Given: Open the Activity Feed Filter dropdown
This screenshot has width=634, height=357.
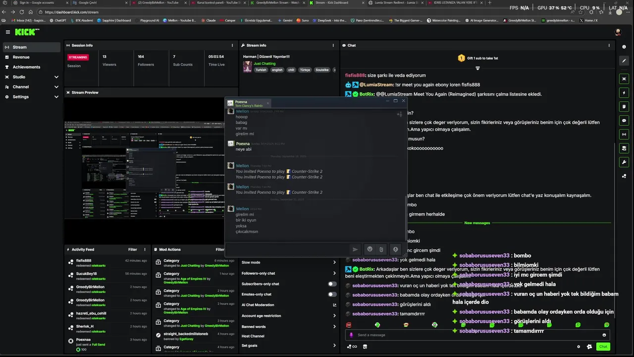Looking at the screenshot, I should pyautogui.click(x=133, y=249).
